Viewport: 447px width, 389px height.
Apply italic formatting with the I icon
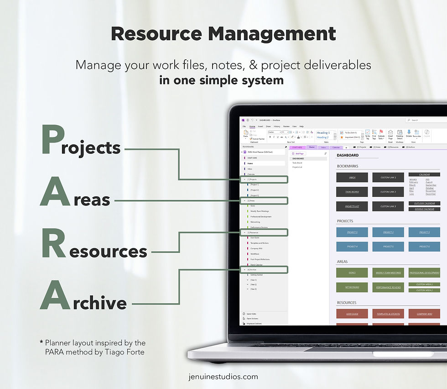274,137
